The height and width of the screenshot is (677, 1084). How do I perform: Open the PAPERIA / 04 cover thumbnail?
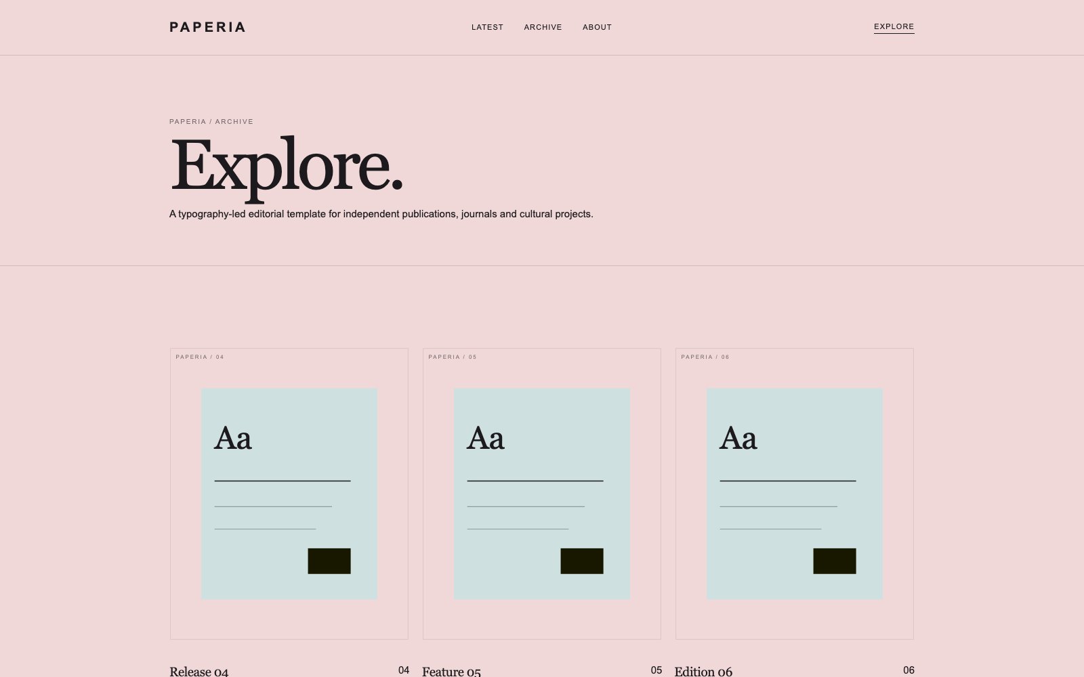click(x=289, y=494)
